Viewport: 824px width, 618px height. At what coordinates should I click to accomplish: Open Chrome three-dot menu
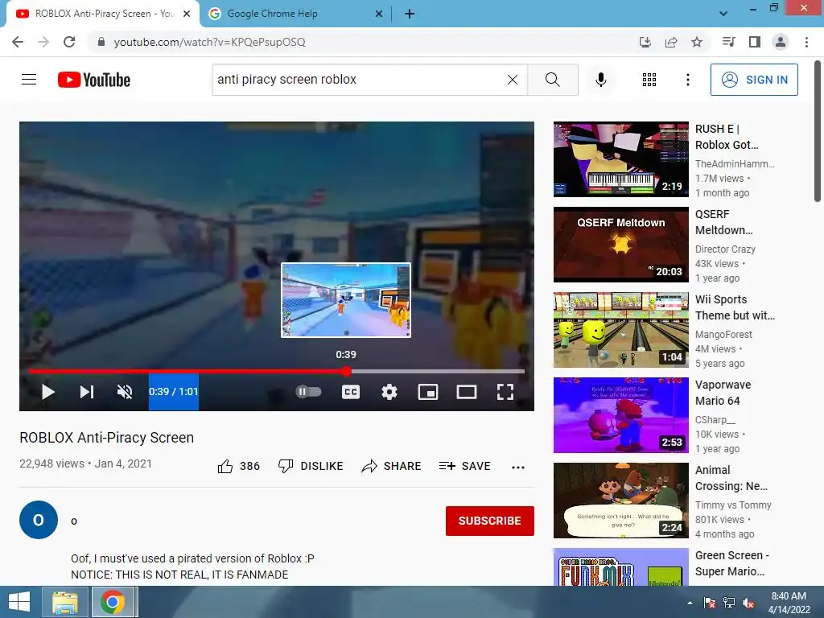[x=806, y=42]
